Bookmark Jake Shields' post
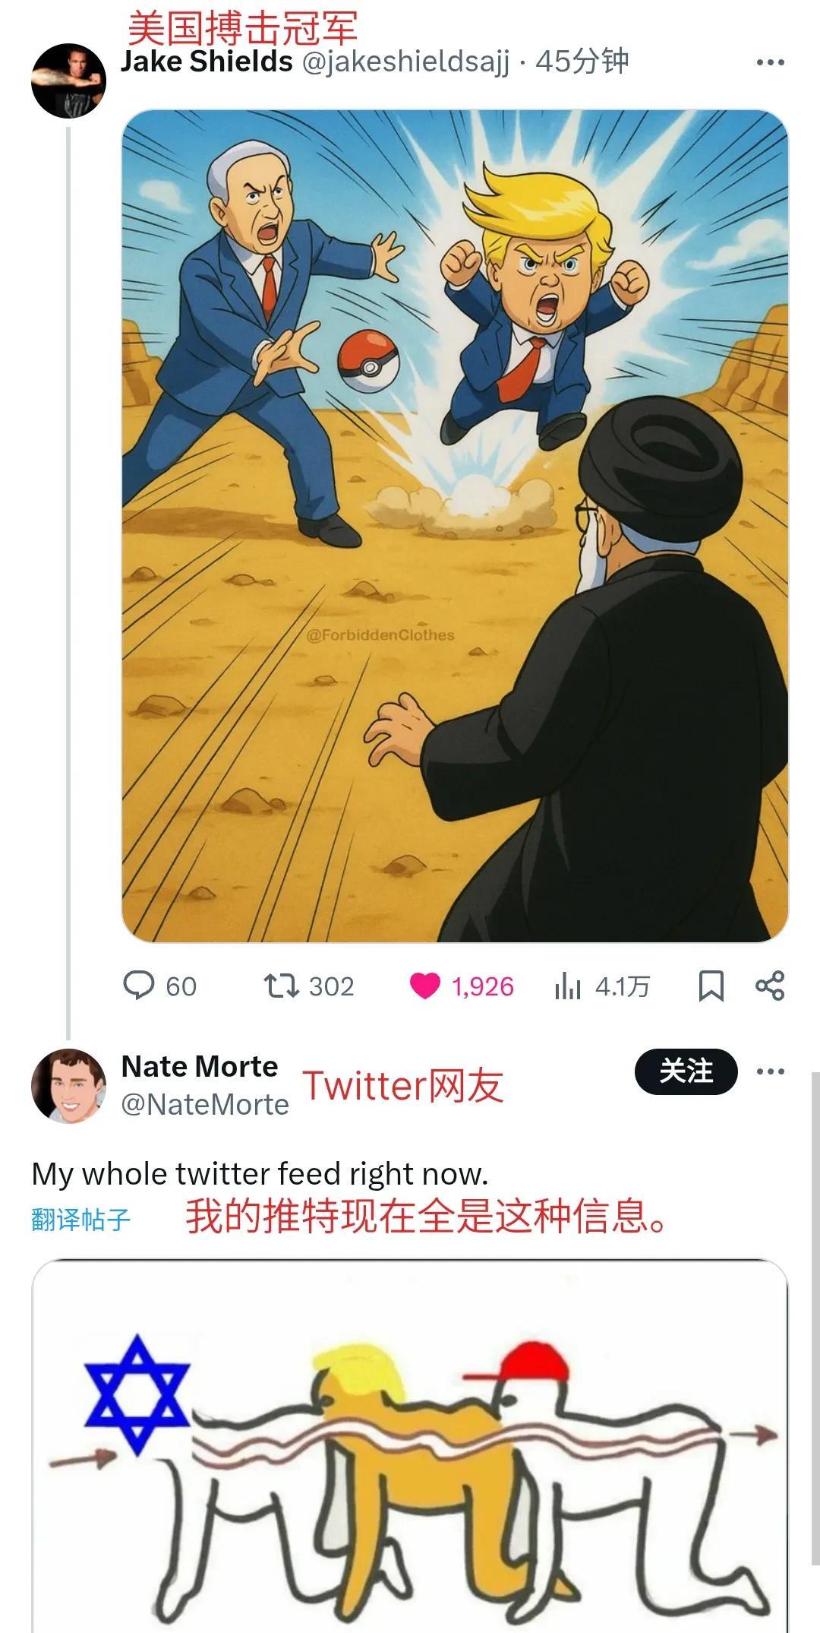820x1633 pixels. 711,986
